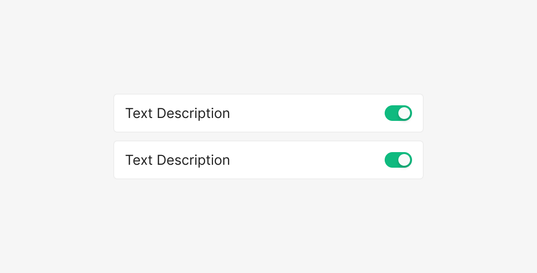Click the green track of the upper switch
This screenshot has width=537, height=273.
click(391, 113)
